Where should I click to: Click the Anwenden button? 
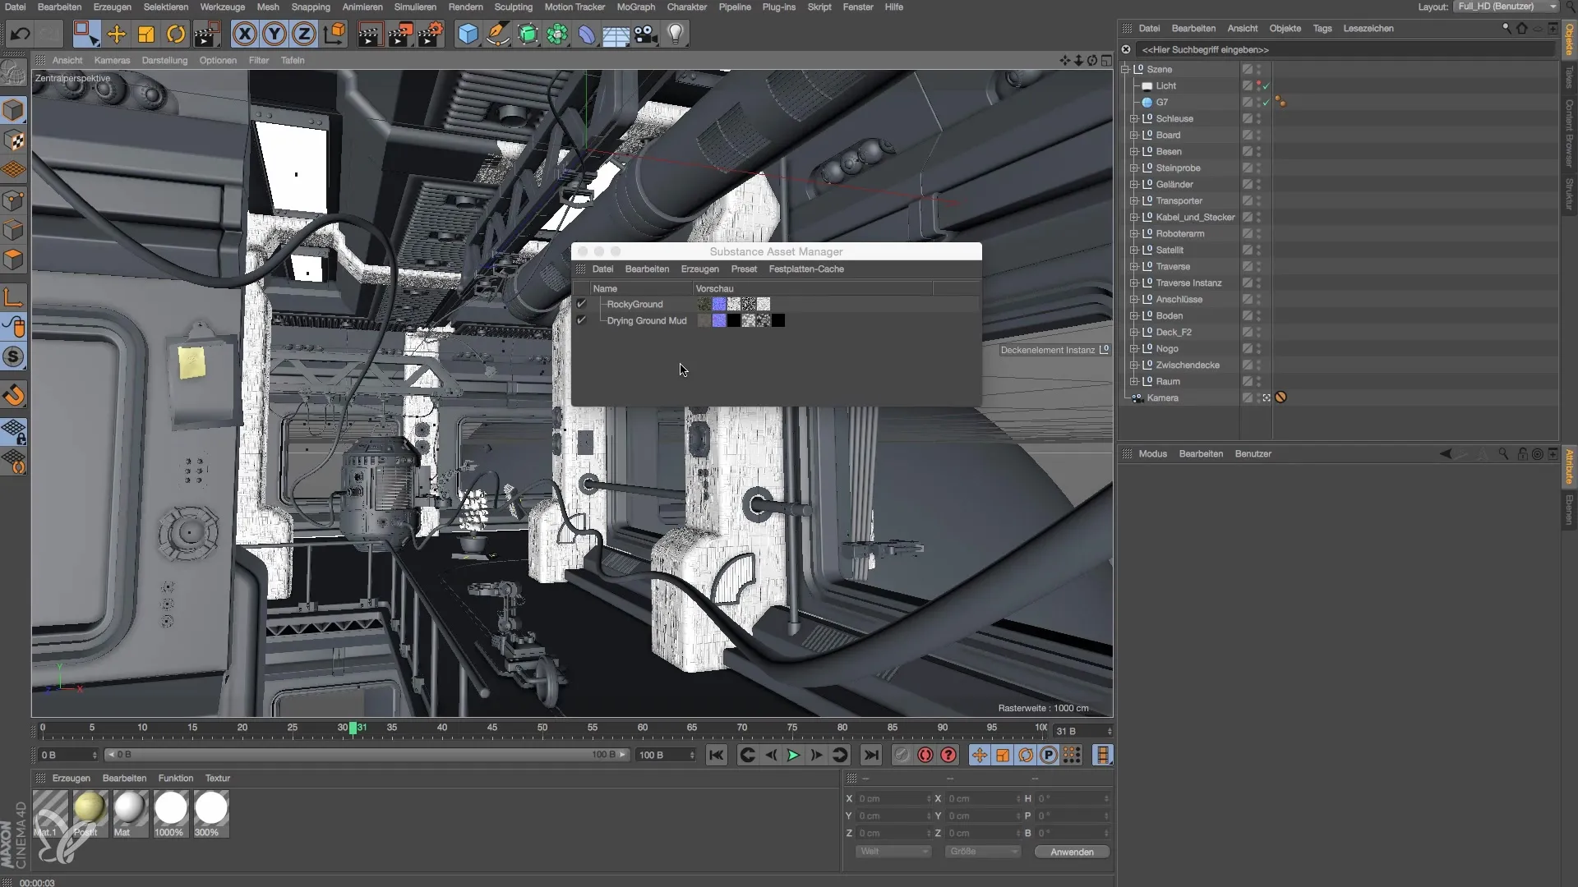(1072, 852)
